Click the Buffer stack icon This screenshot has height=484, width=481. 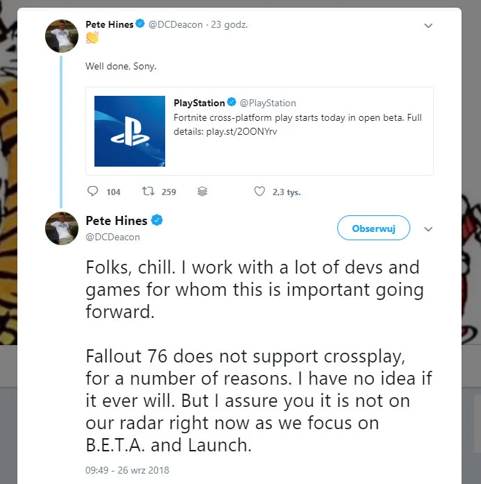pos(203,192)
